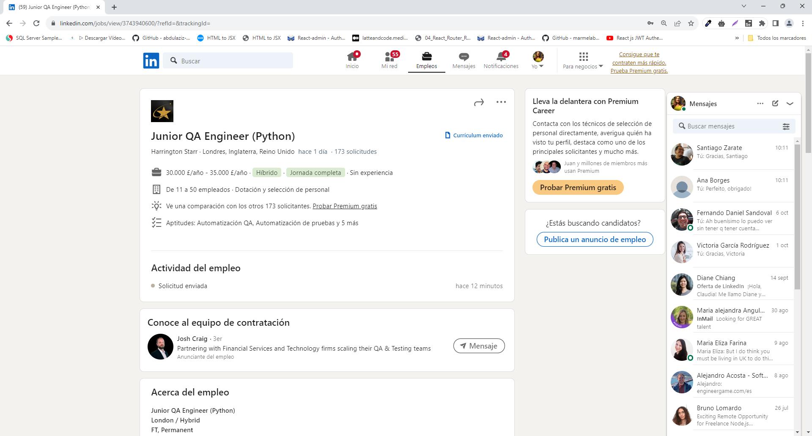Open the browser zoom magnifier icon
This screenshot has height=436, width=812.
(x=664, y=23)
